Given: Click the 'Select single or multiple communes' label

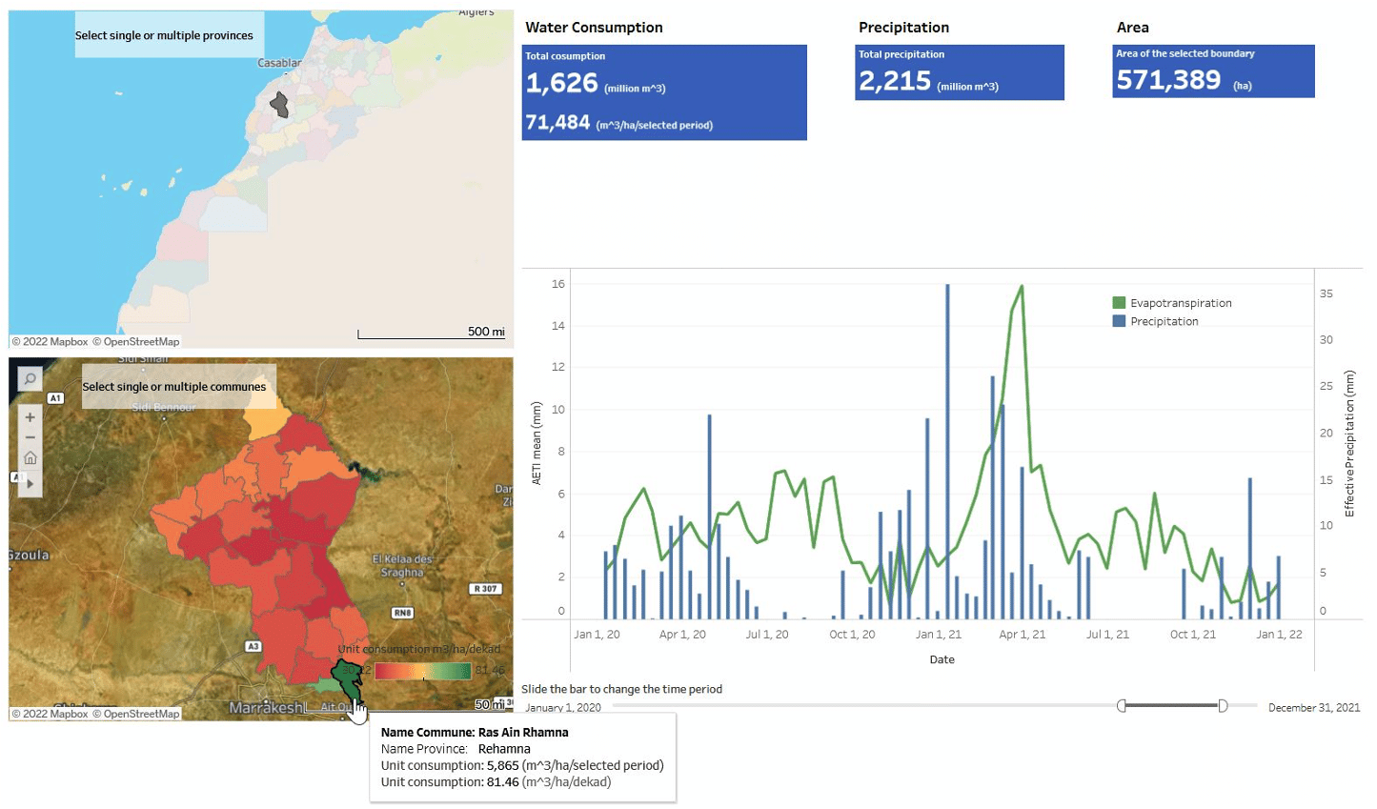Looking at the screenshot, I should 174,387.
